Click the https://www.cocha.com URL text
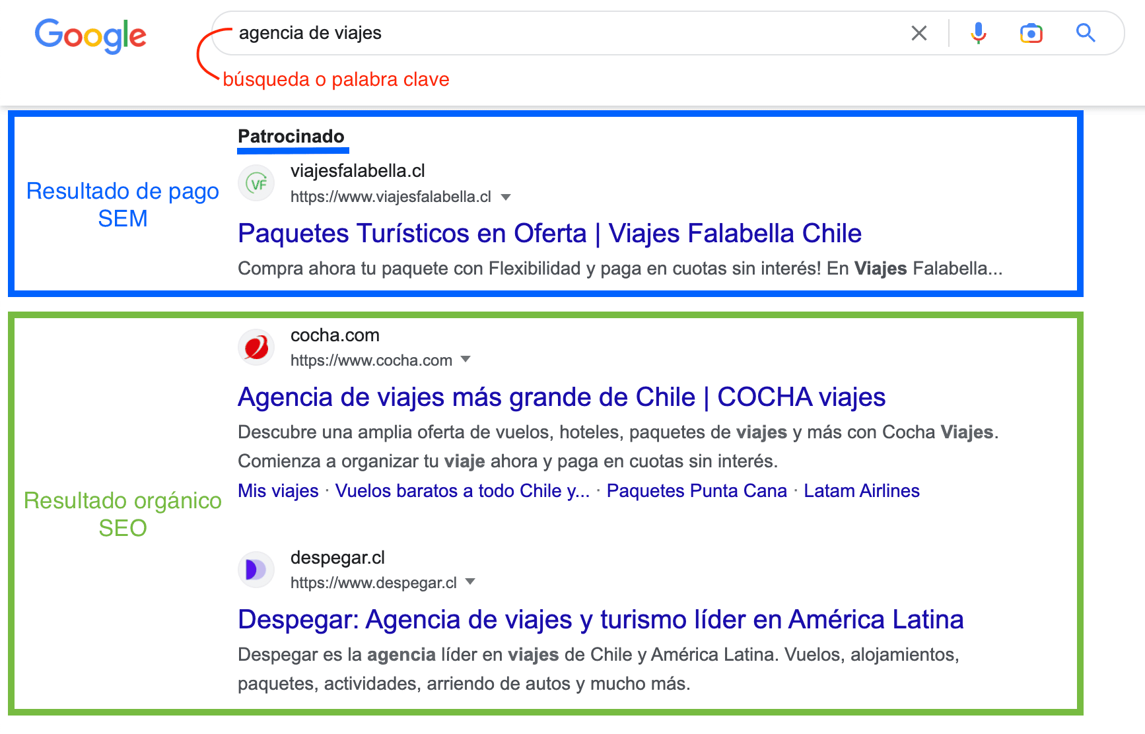Screen dimensions: 1145x734 pyautogui.click(x=371, y=360)
